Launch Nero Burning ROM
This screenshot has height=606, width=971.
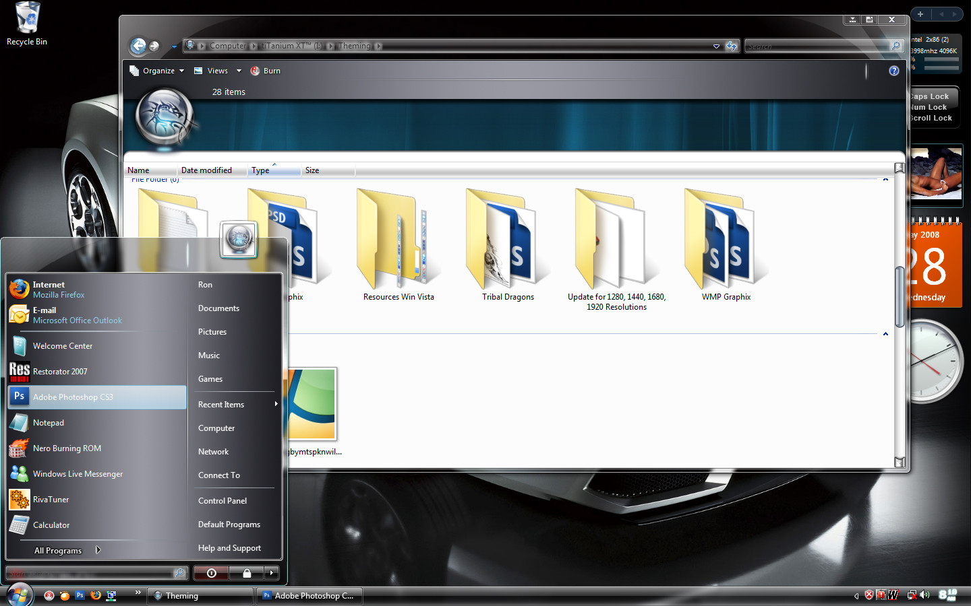tap(97, 448)
